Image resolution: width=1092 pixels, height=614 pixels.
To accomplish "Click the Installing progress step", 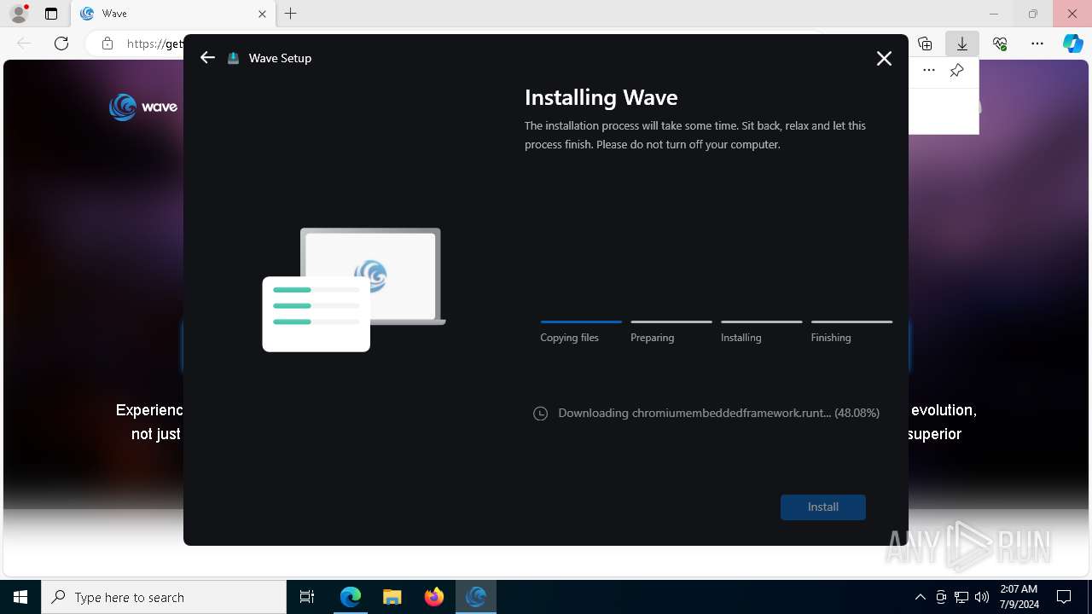I will click(x=761, y=332).
